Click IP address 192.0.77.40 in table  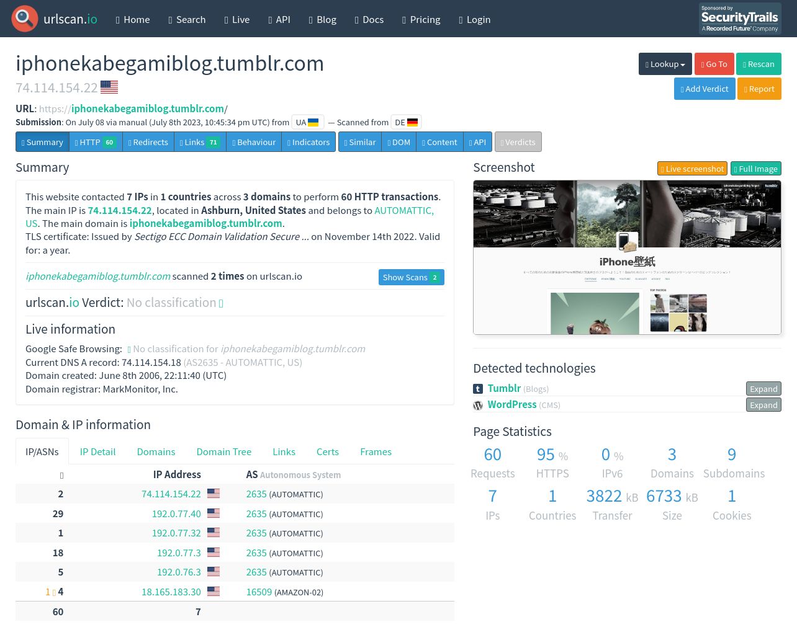[x=176, y=513]
